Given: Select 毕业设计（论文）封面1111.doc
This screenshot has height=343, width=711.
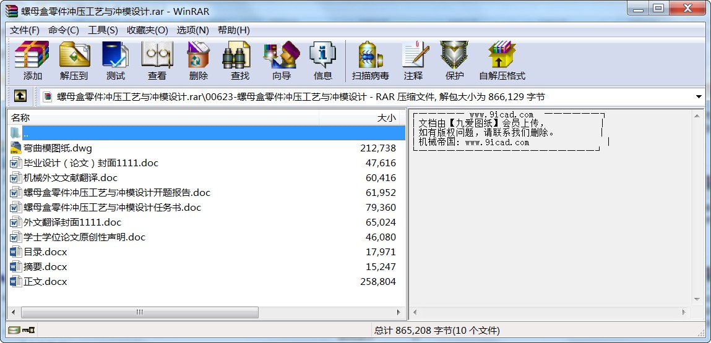Looking at the screenshot, I should 91,163.
